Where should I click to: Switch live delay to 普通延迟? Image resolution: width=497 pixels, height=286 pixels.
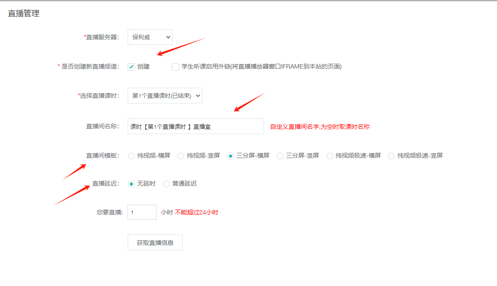point(166,184)
